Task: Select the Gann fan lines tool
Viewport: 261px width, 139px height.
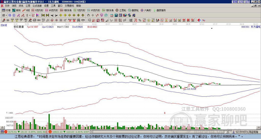Action: [94, 20]
